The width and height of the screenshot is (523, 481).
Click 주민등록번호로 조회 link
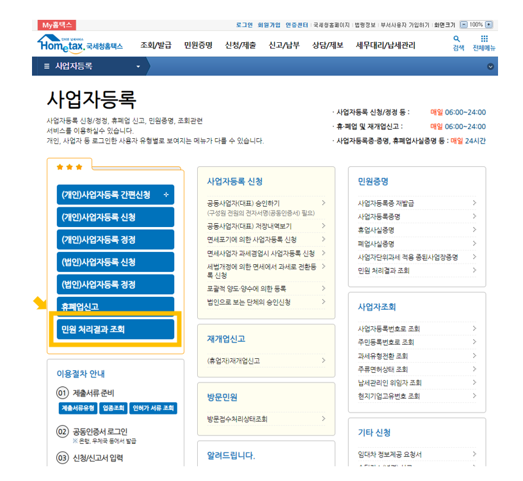coord(386,342)
